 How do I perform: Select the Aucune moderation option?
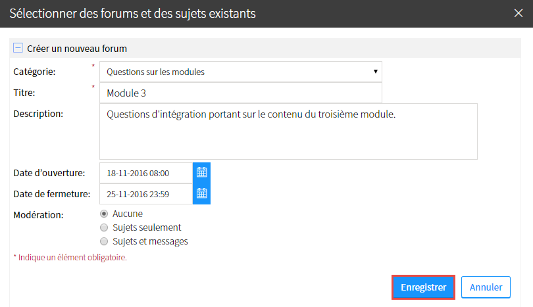(x=104, y=214)
